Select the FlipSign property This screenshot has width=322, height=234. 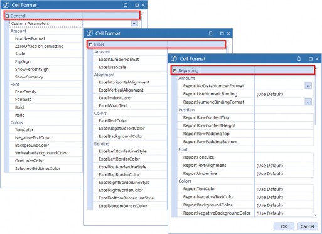pyautogui.click(x=23, y=61)
